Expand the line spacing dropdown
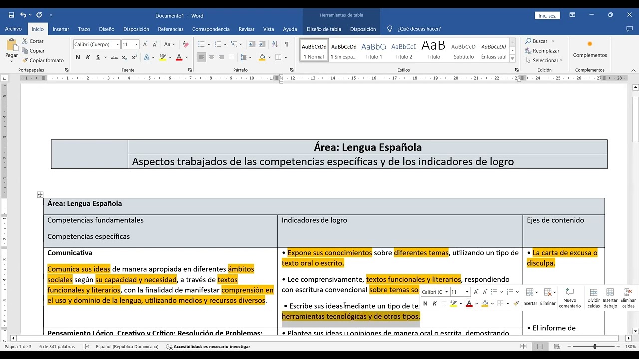This screenshot has width=639, height=359. [250, 57]
